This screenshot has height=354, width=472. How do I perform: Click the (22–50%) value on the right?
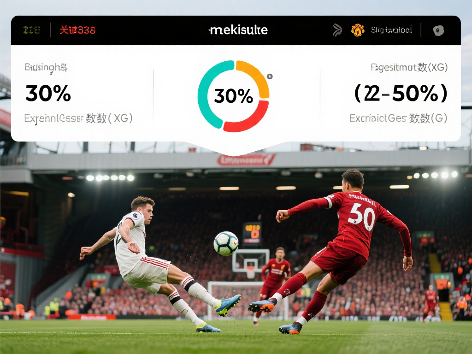tap(401, 93)
